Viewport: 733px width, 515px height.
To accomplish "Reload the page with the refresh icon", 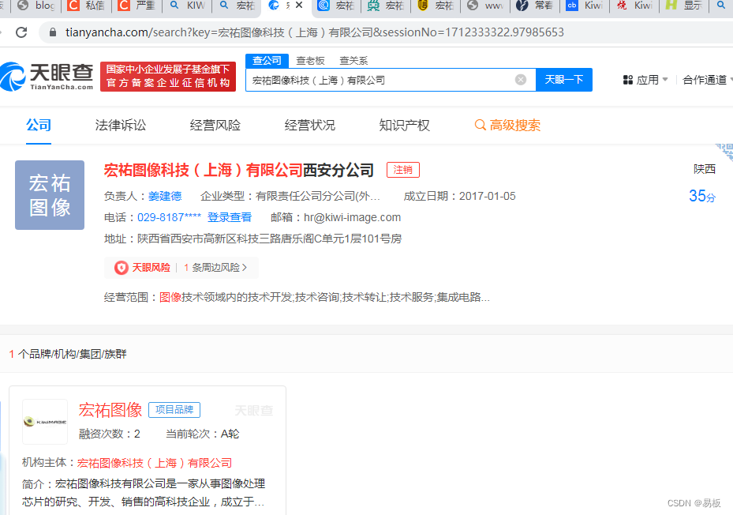I will (21, 32).
